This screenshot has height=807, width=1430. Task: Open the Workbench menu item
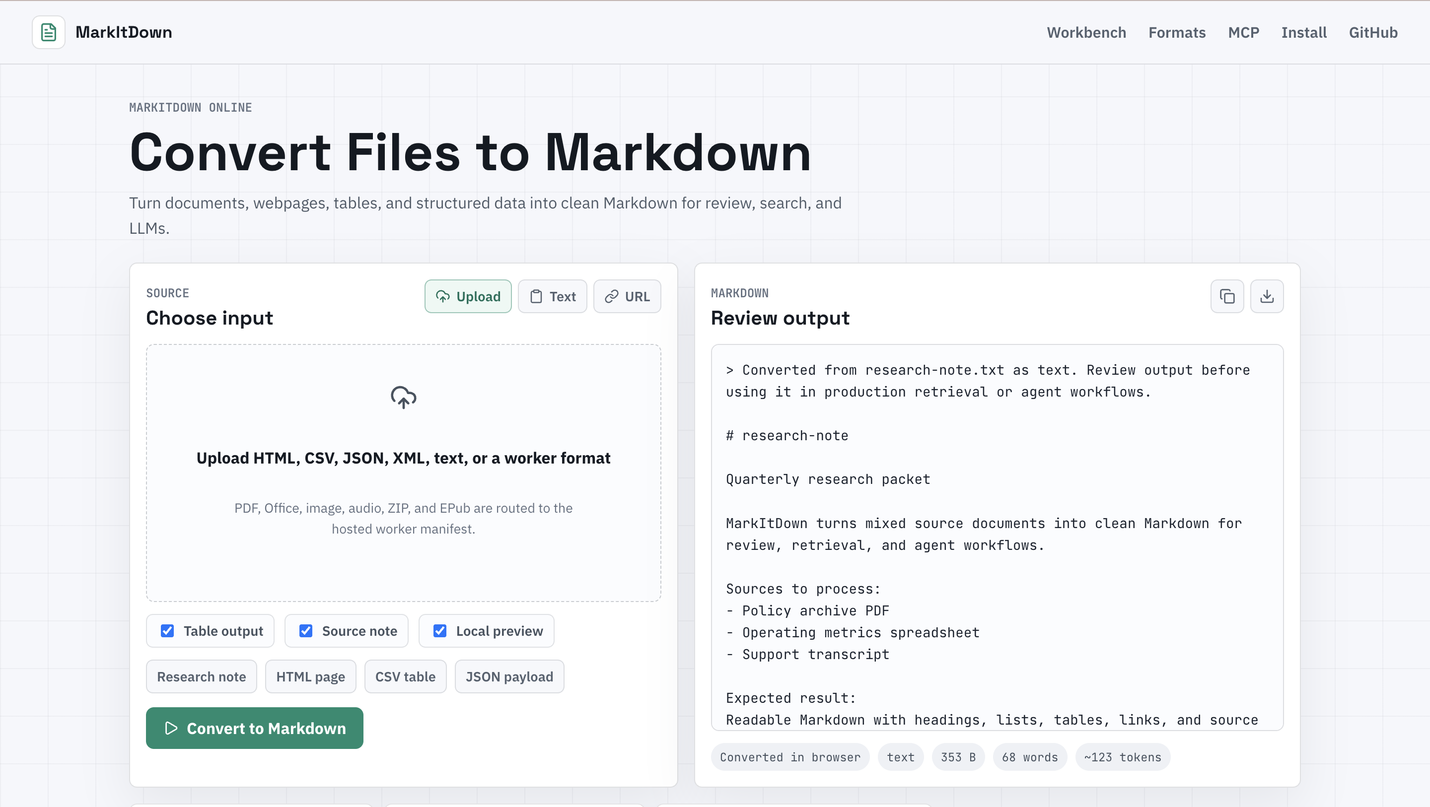[1086, 32]
